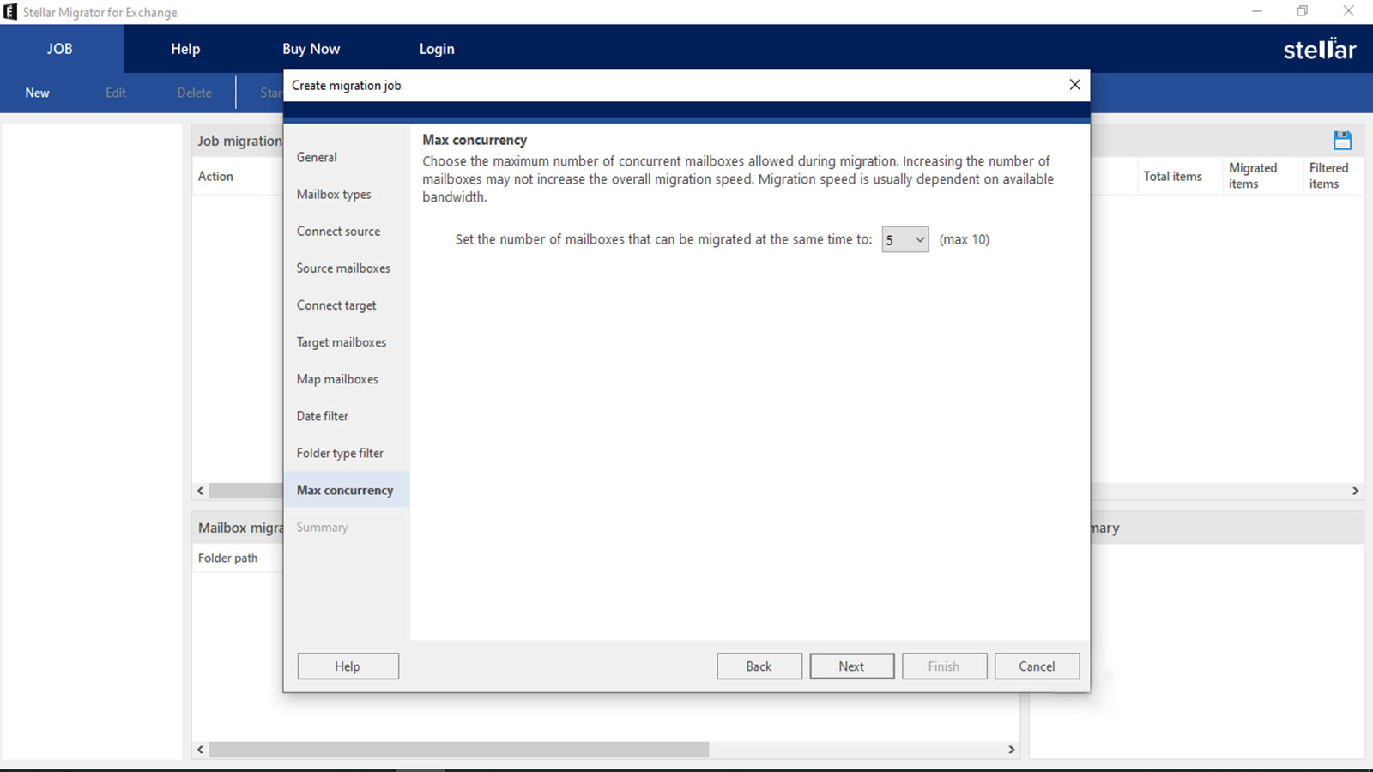The width and height of the screenshot is (1373, 772).
Task: Open the Buy Now tab
Action: (x=311, y=49)
